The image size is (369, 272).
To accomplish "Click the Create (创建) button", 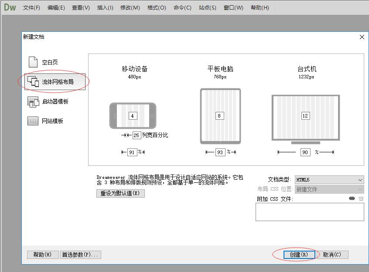I will point(299,255).
